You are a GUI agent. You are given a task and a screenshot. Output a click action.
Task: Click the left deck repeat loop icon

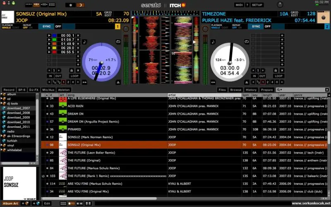click(x=118, y=42)
